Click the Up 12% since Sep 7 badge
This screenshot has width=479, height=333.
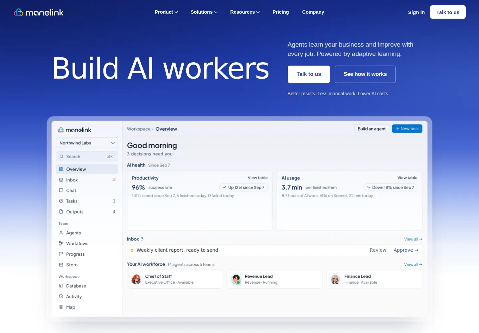(243, 187)
